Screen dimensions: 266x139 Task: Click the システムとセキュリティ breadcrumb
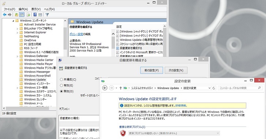pos(142,88)
